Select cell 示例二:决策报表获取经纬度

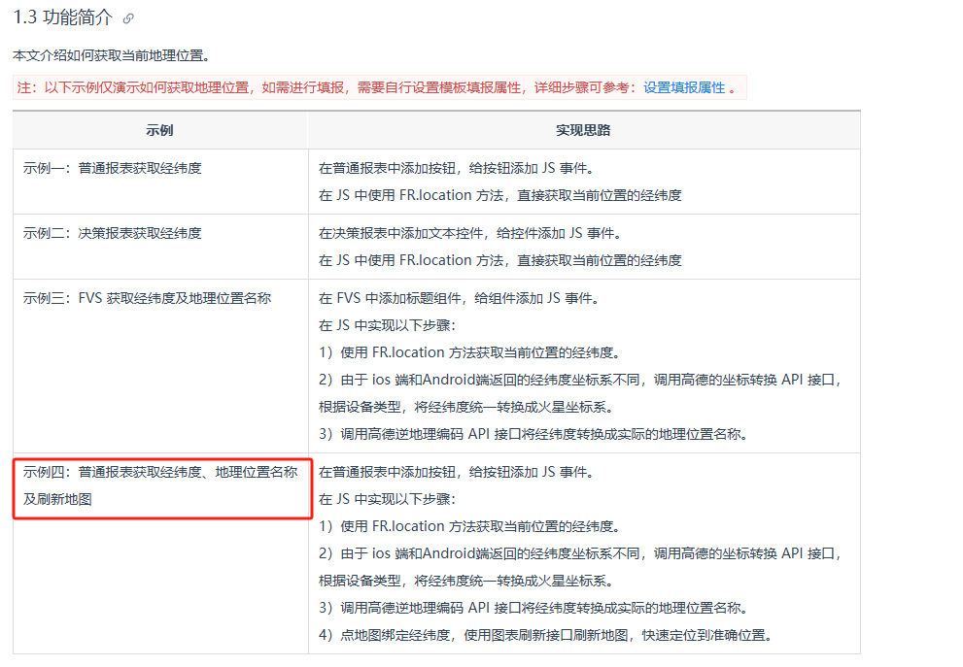(x=160, y=247)
